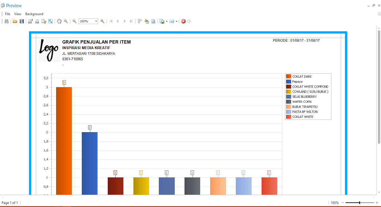Viewport: 381px width, 207px height.
Task: Save the report using the floppy disk icon
Action: click(x=22, y=21)
